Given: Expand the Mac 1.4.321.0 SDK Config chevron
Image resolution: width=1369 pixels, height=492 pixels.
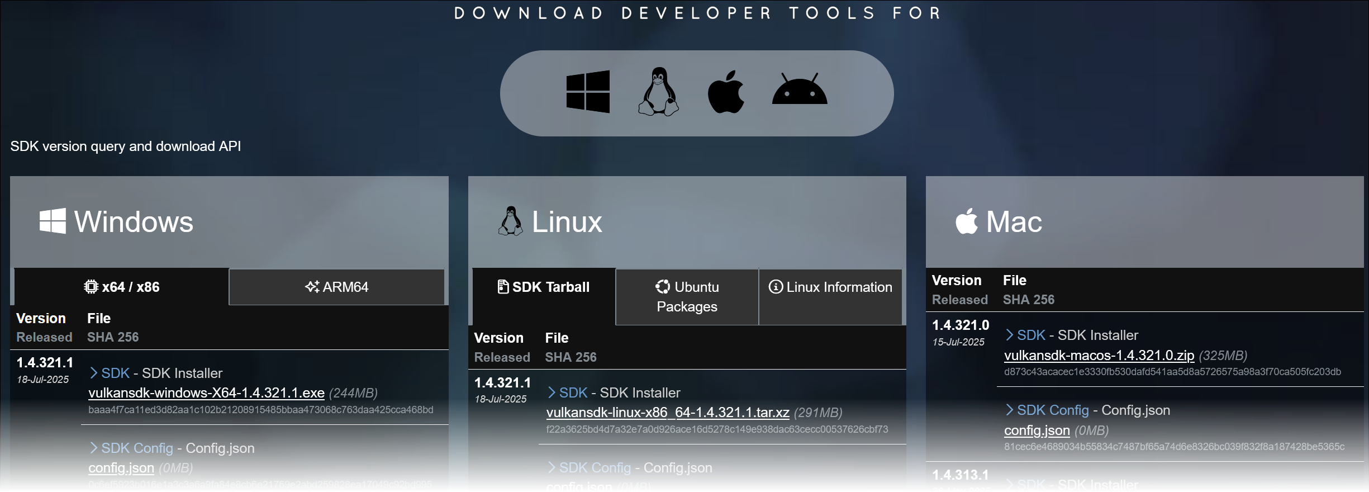Looking at the screenshot, I should click(x=1010, y=410).
